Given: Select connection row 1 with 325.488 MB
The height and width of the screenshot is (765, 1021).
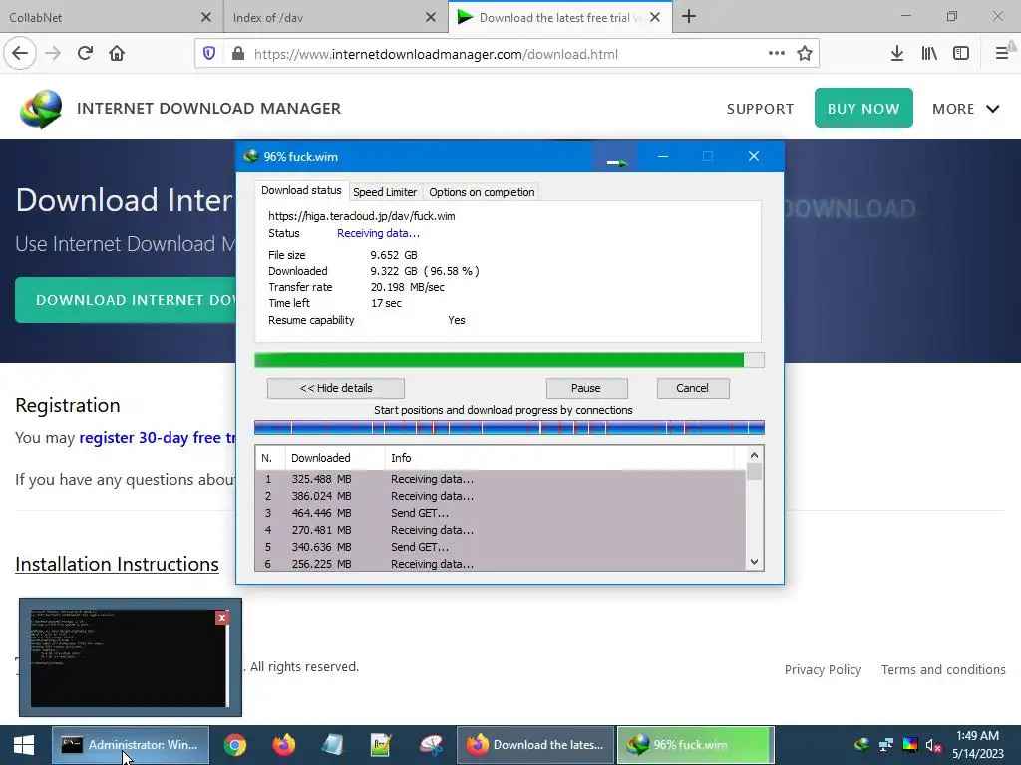Looking at the screenshot, I should [501, 479].
